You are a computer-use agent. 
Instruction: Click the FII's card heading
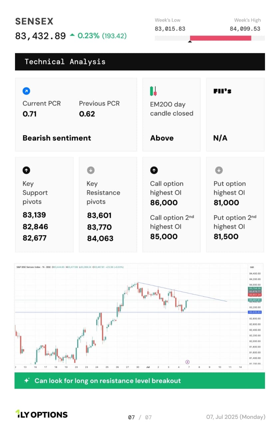[x=222, y=91]
